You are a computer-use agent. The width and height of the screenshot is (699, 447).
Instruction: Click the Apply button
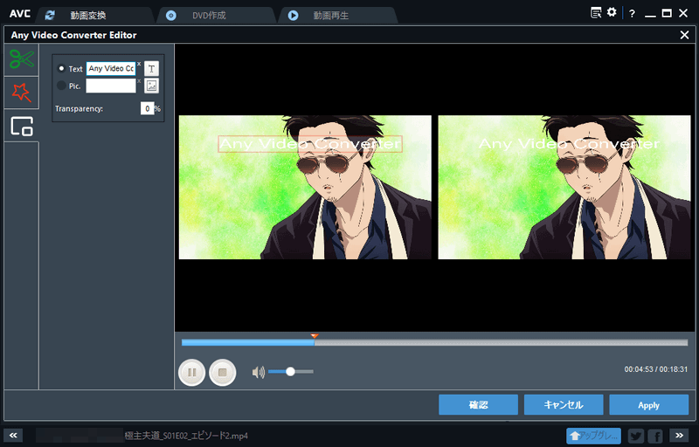(648, 405)
